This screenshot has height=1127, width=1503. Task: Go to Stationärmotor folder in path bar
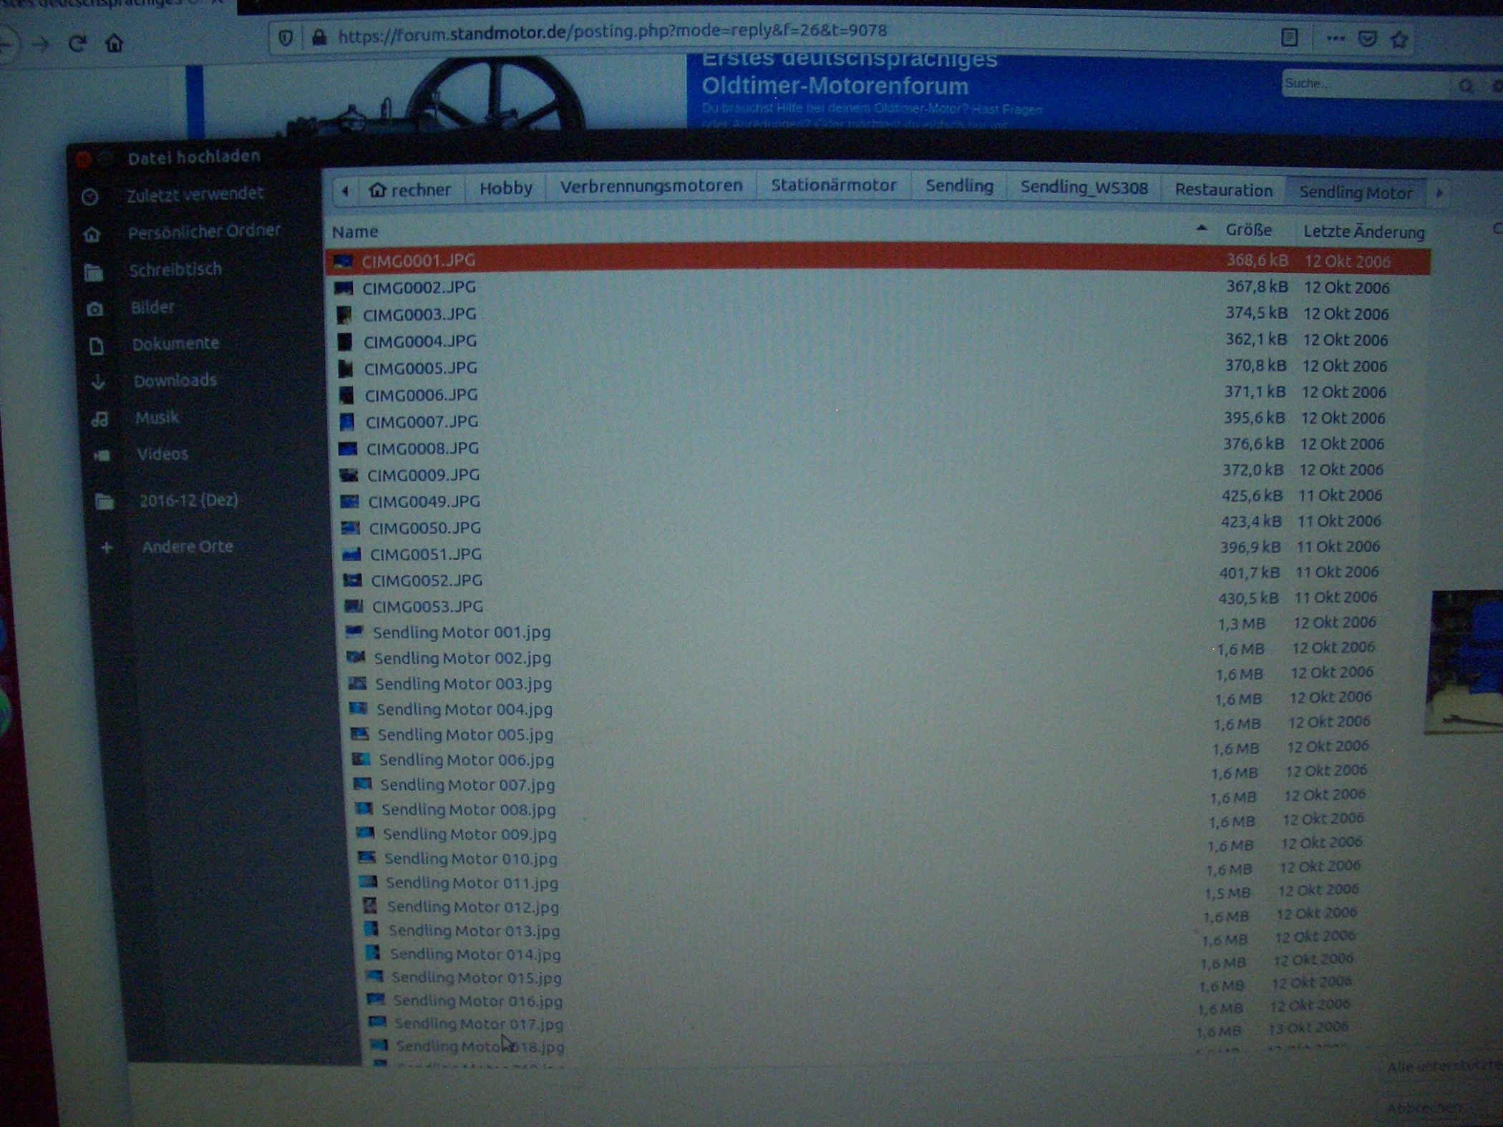(833, 186)
